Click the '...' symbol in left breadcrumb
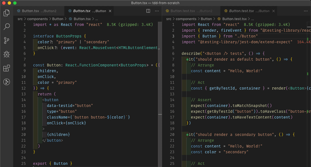This screenshot has height=167, width=311. (x=96, y=19)
